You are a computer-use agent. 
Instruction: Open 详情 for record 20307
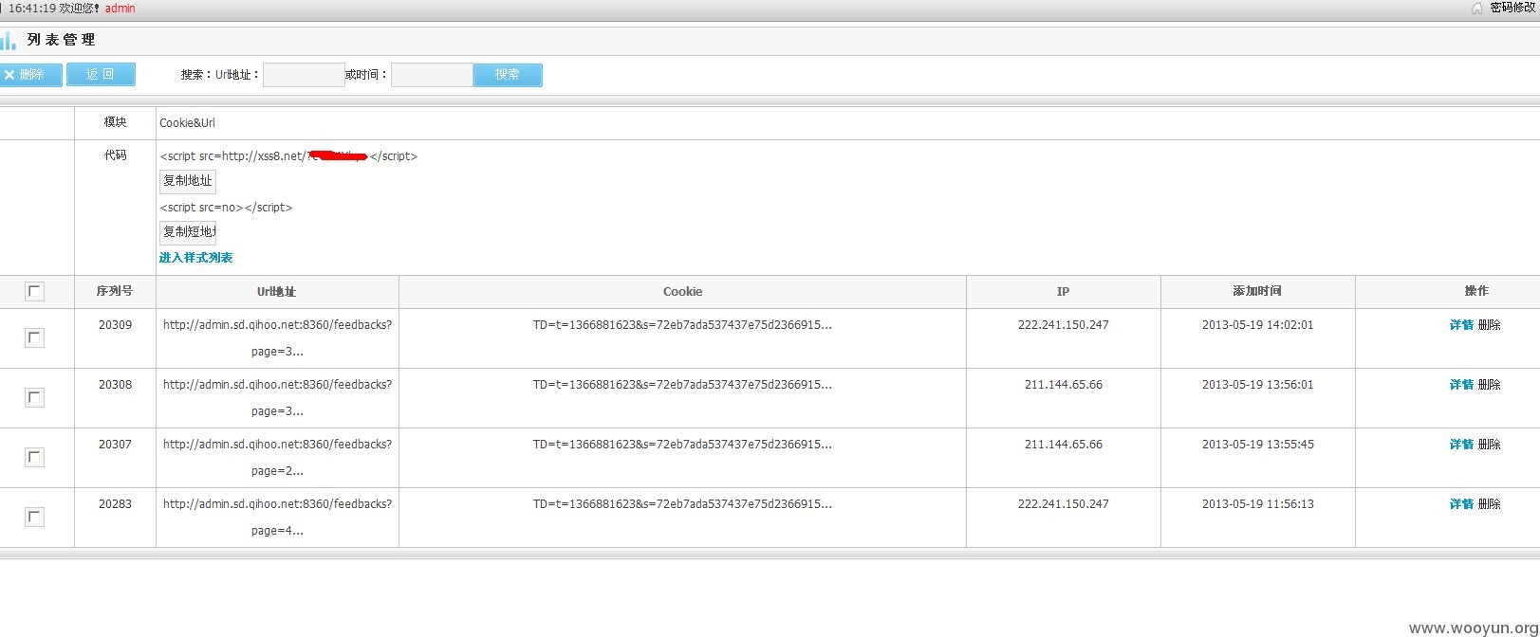click(x=1461, y=445)
